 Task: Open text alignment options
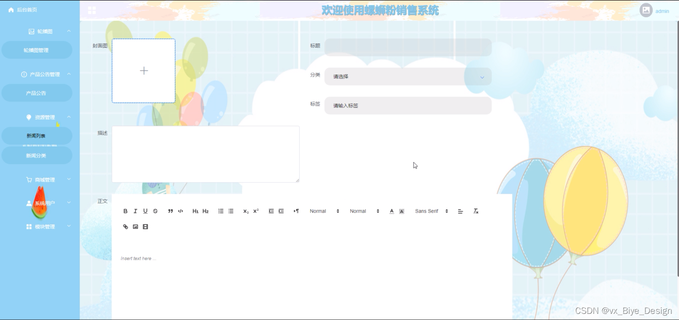[460, 211]
